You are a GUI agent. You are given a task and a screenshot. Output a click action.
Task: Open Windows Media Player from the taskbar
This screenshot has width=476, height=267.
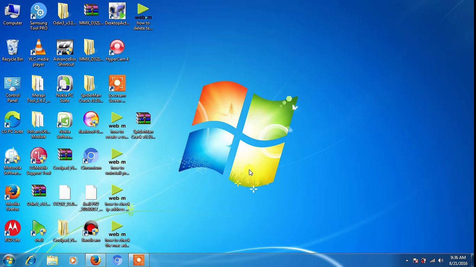point(74,260)
